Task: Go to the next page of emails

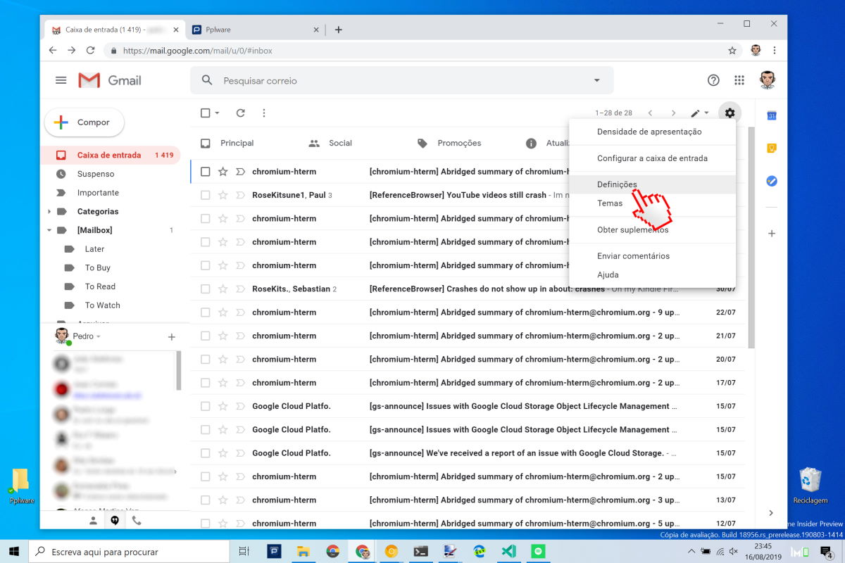Action: [674, 113]
